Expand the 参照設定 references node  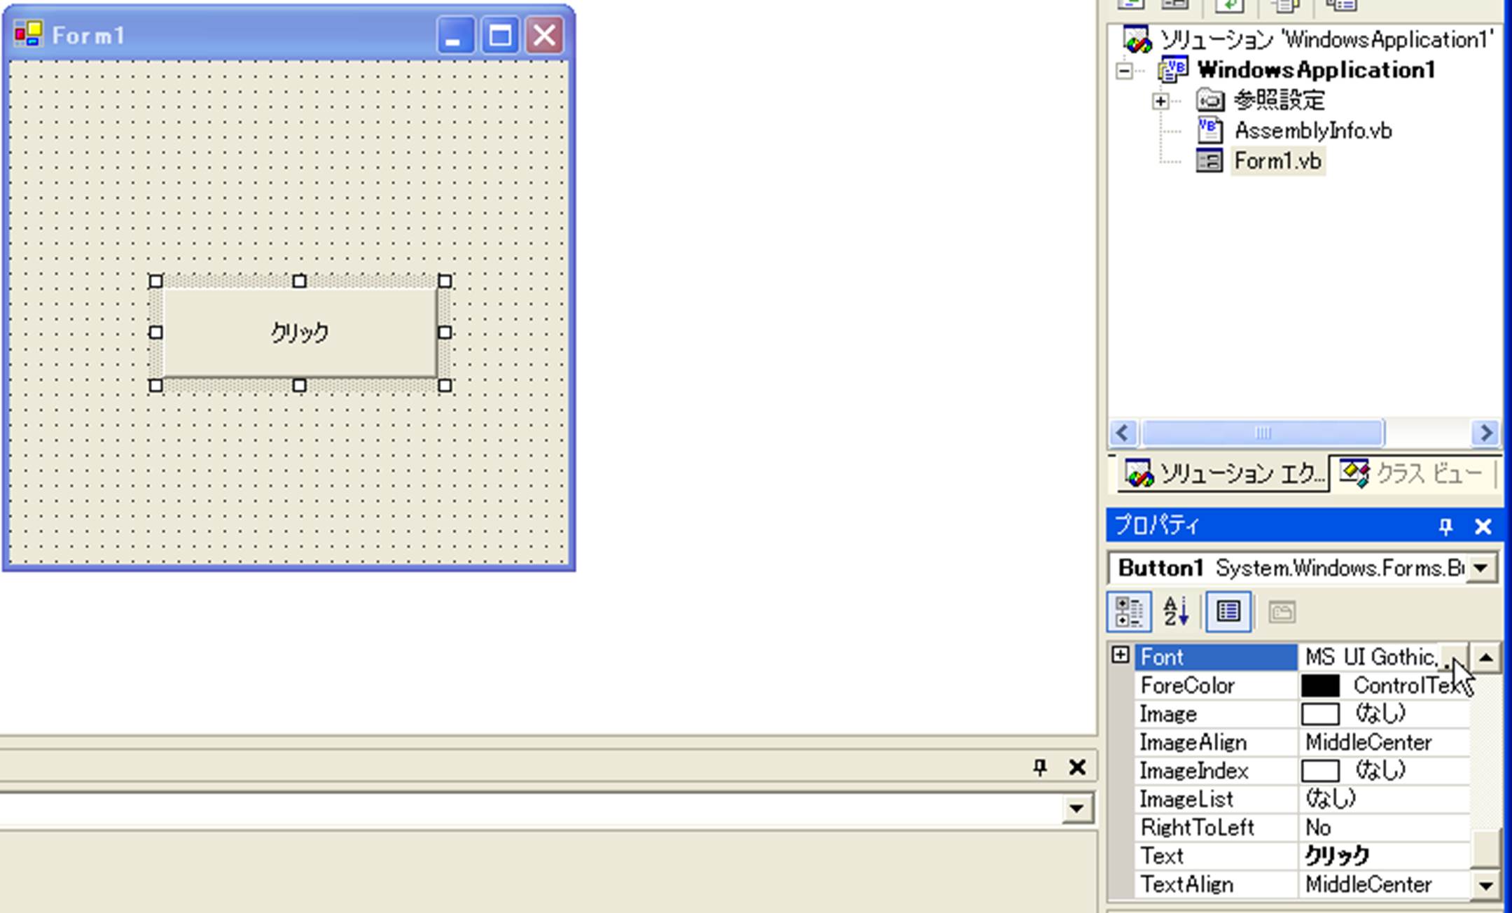tap(1160, 101)
